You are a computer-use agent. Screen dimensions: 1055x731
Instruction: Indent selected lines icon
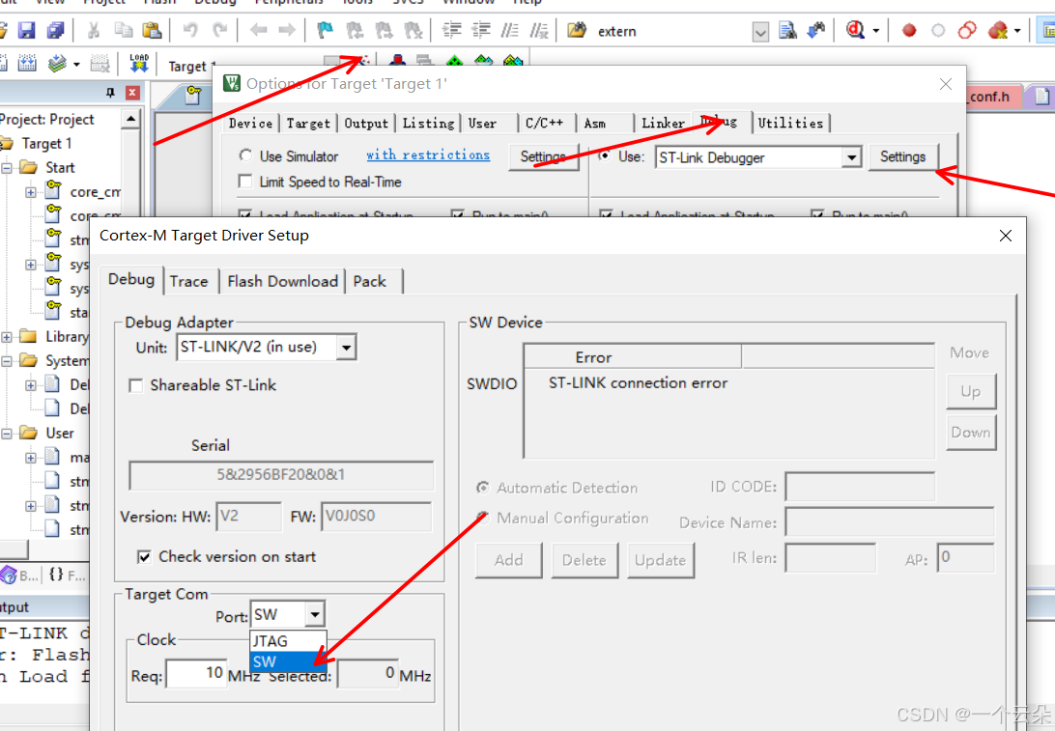[451, 30]
